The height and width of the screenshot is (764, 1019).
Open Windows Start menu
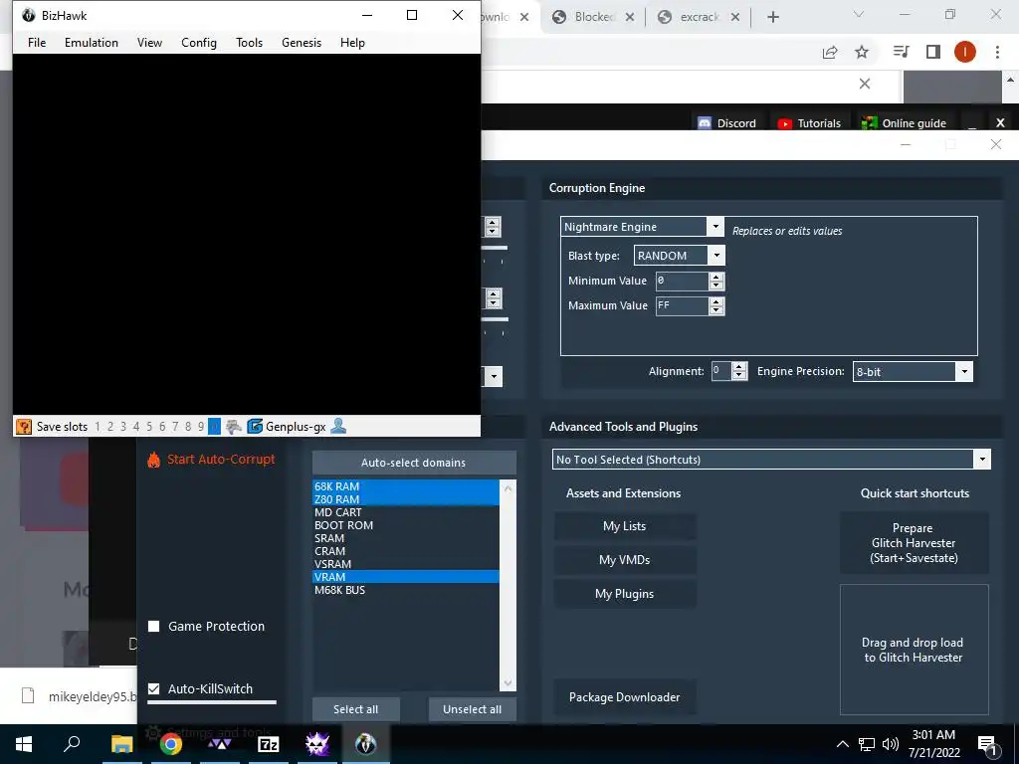(x=24, y=744)
